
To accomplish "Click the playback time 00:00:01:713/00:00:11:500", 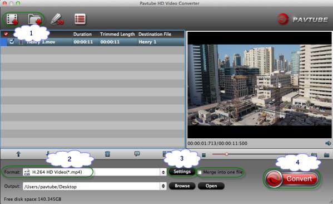I will coord(217,143).
